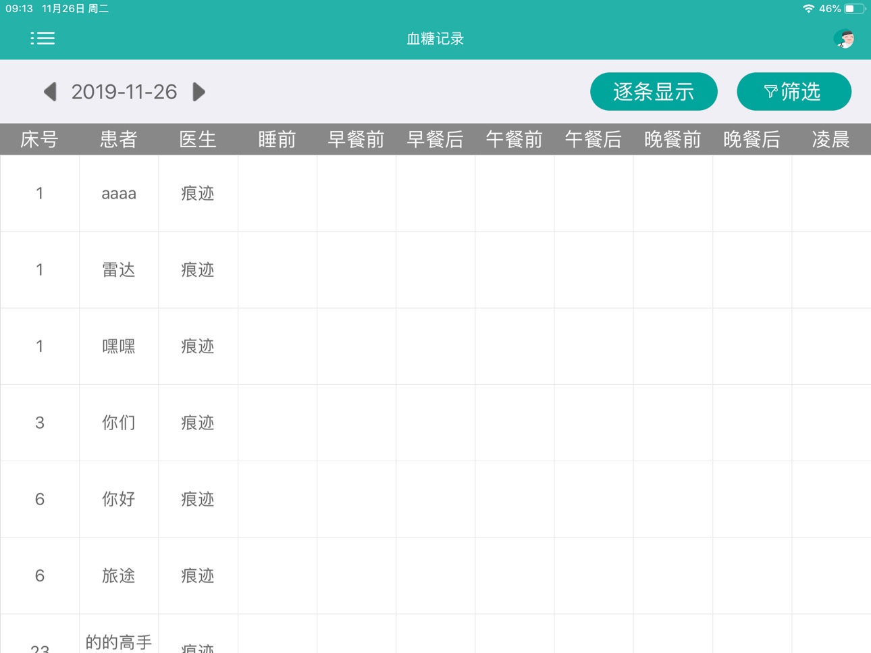
Task: Click the 午餐后 column header
Action: pos(593,139)
